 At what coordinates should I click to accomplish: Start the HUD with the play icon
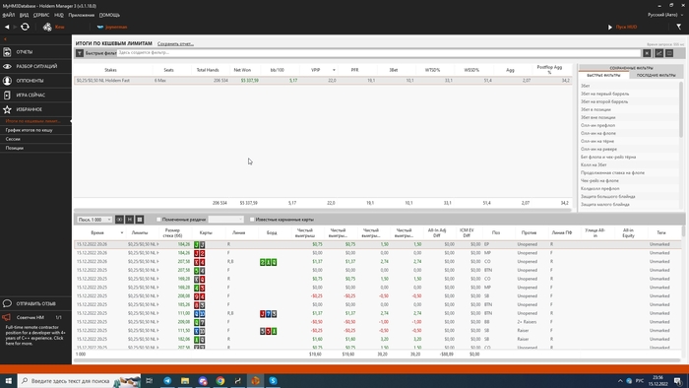pos(610,27)
